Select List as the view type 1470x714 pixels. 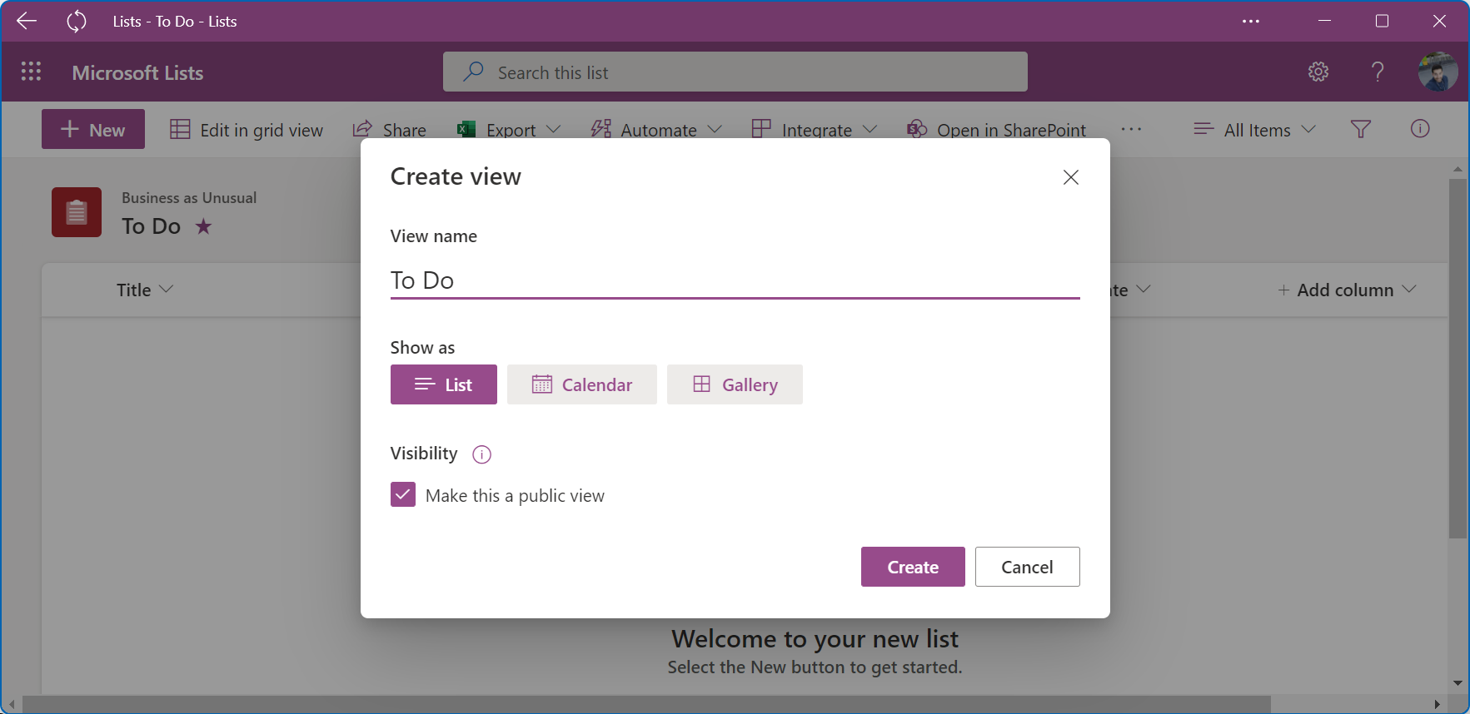[443, 384]
